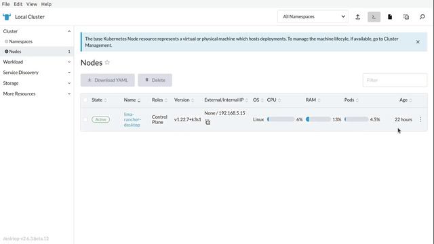Sort by the Pods column
The image size is (434, 244).
pos(351,100)
